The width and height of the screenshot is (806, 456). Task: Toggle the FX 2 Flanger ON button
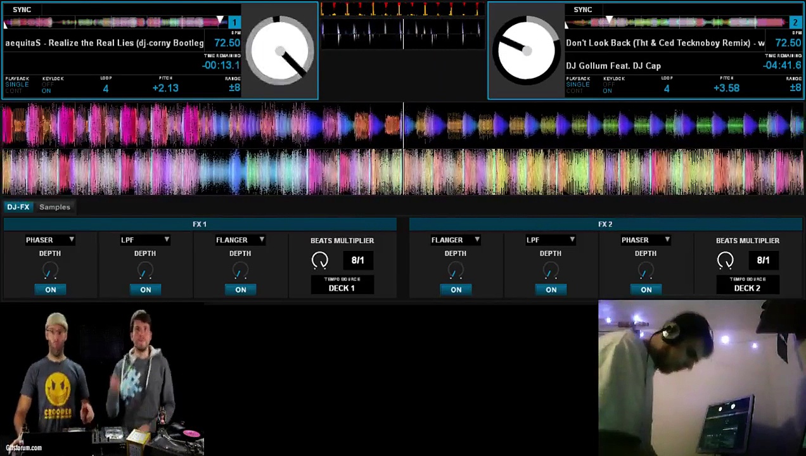tap(456, 289)
